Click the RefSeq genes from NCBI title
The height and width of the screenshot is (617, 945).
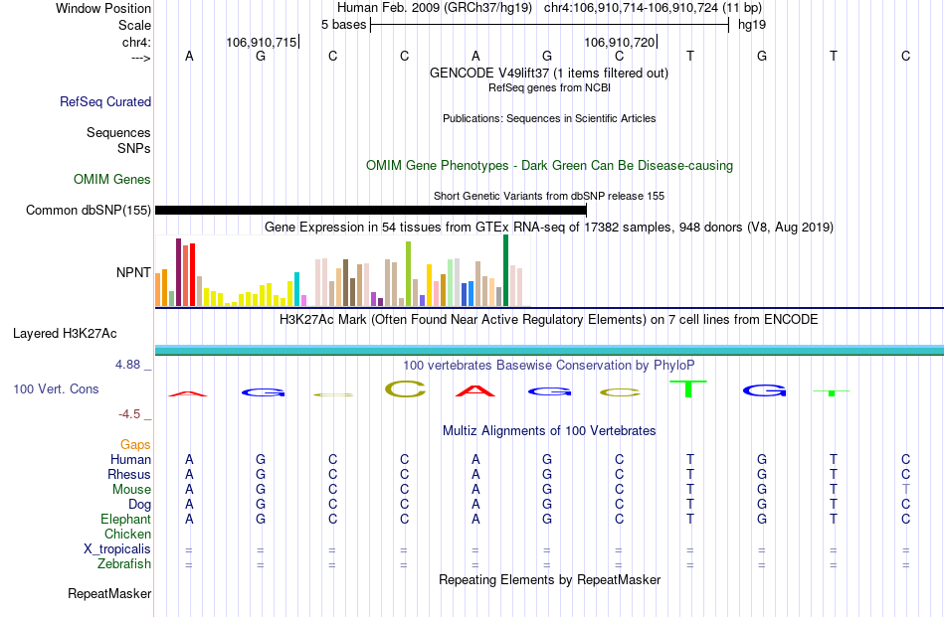click(x=549, y=87)
